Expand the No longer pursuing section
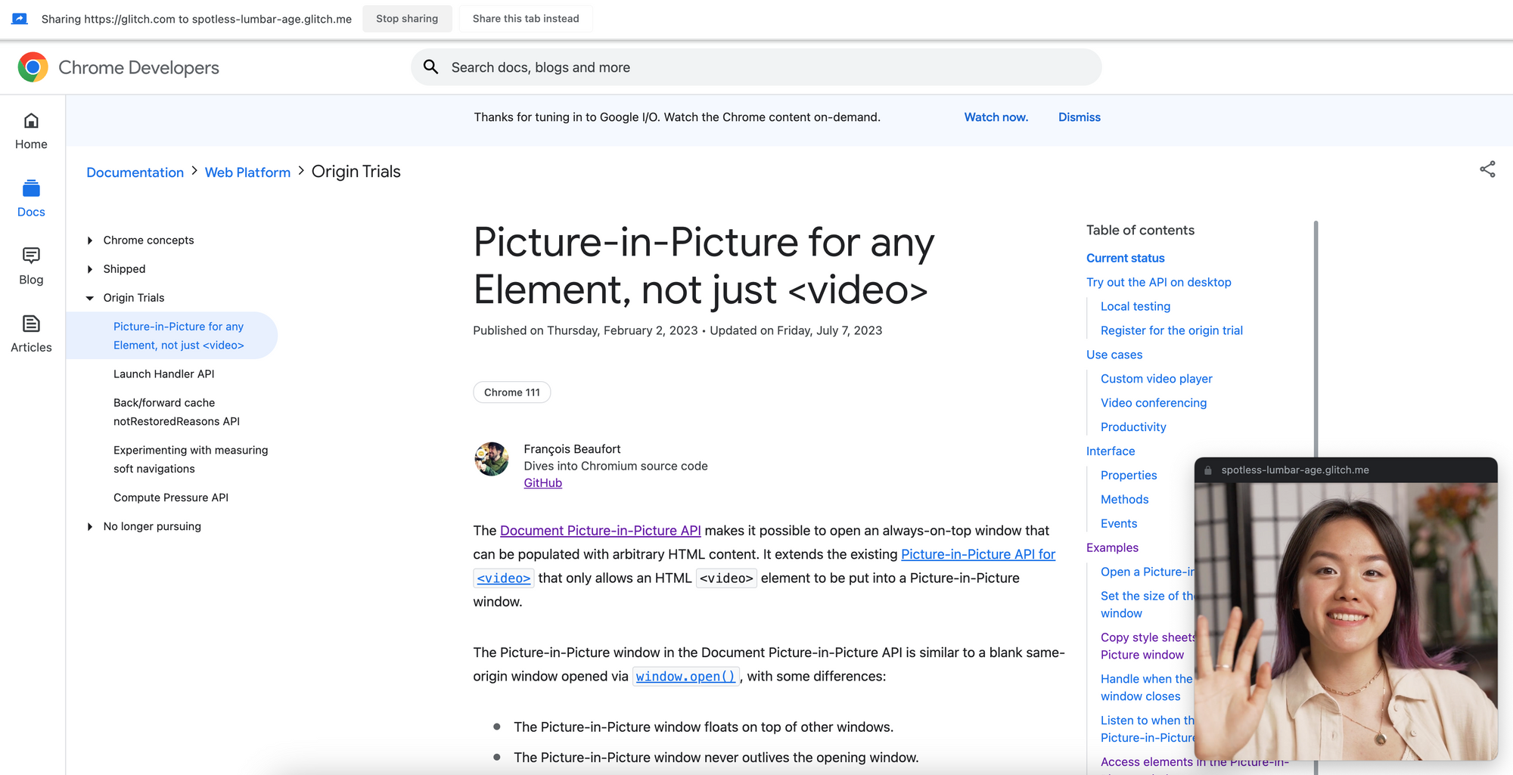 point(90,527)
